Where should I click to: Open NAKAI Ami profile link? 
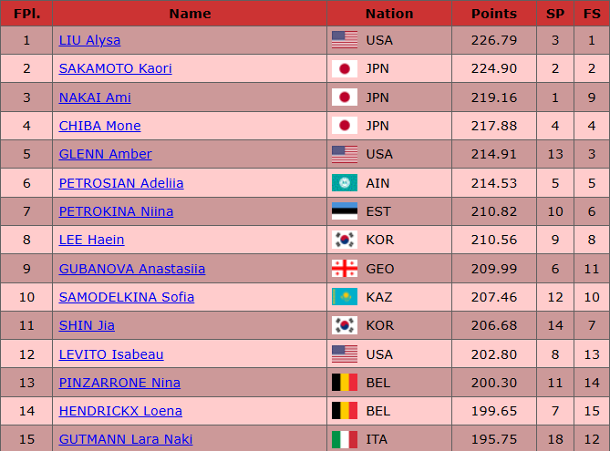[x=95, y=97]
